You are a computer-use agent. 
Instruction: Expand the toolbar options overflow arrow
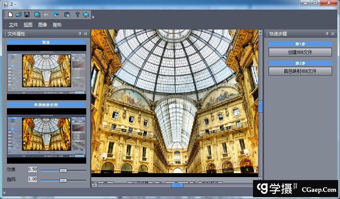click(x=93, y=17)
